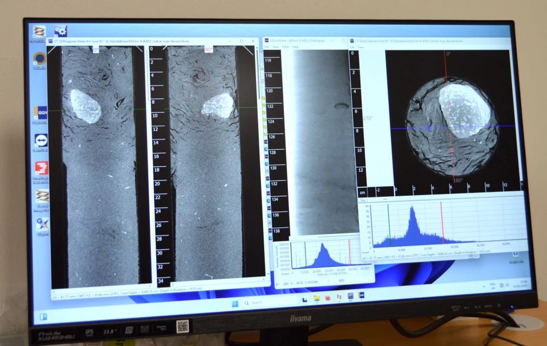
Task: Open the taskbar app right of Firefox
Action: pyautogui.click(x=338, y=297)
